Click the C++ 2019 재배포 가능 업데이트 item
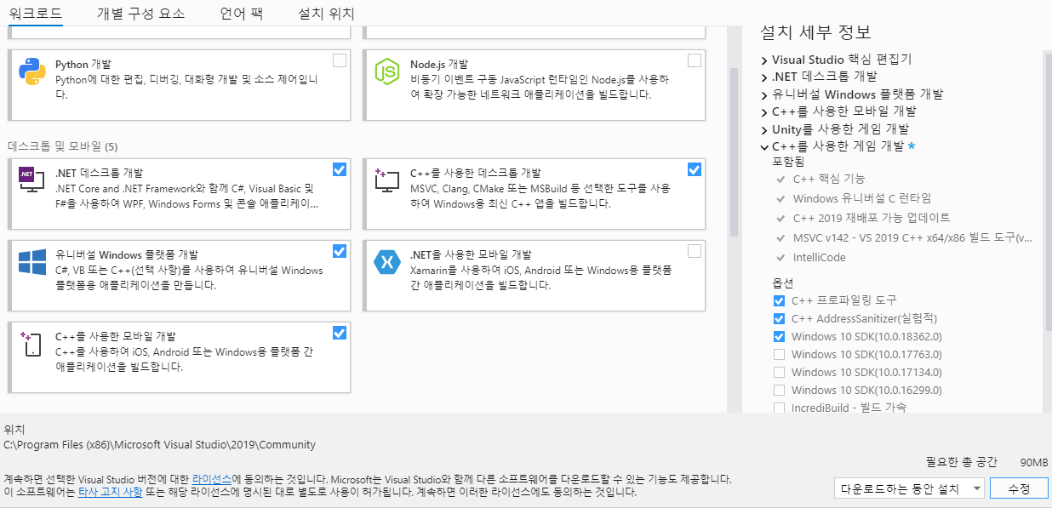 (x=872, y=218)
